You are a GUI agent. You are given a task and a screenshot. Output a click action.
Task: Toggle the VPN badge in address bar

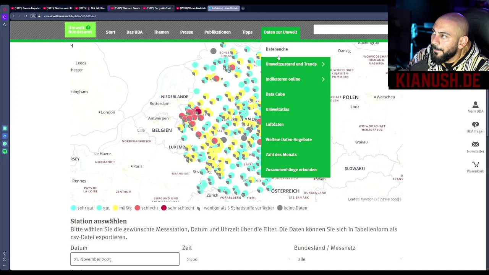point(33,16)
